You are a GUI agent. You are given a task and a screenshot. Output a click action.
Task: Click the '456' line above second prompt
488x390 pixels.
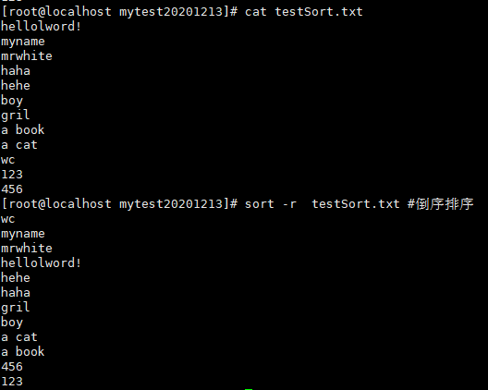coord(12,189)
